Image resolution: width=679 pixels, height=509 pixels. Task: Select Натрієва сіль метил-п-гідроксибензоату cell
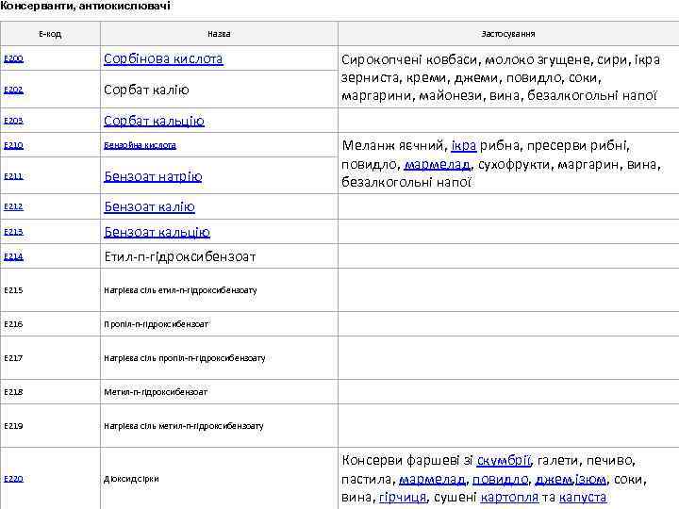point(219,426)
